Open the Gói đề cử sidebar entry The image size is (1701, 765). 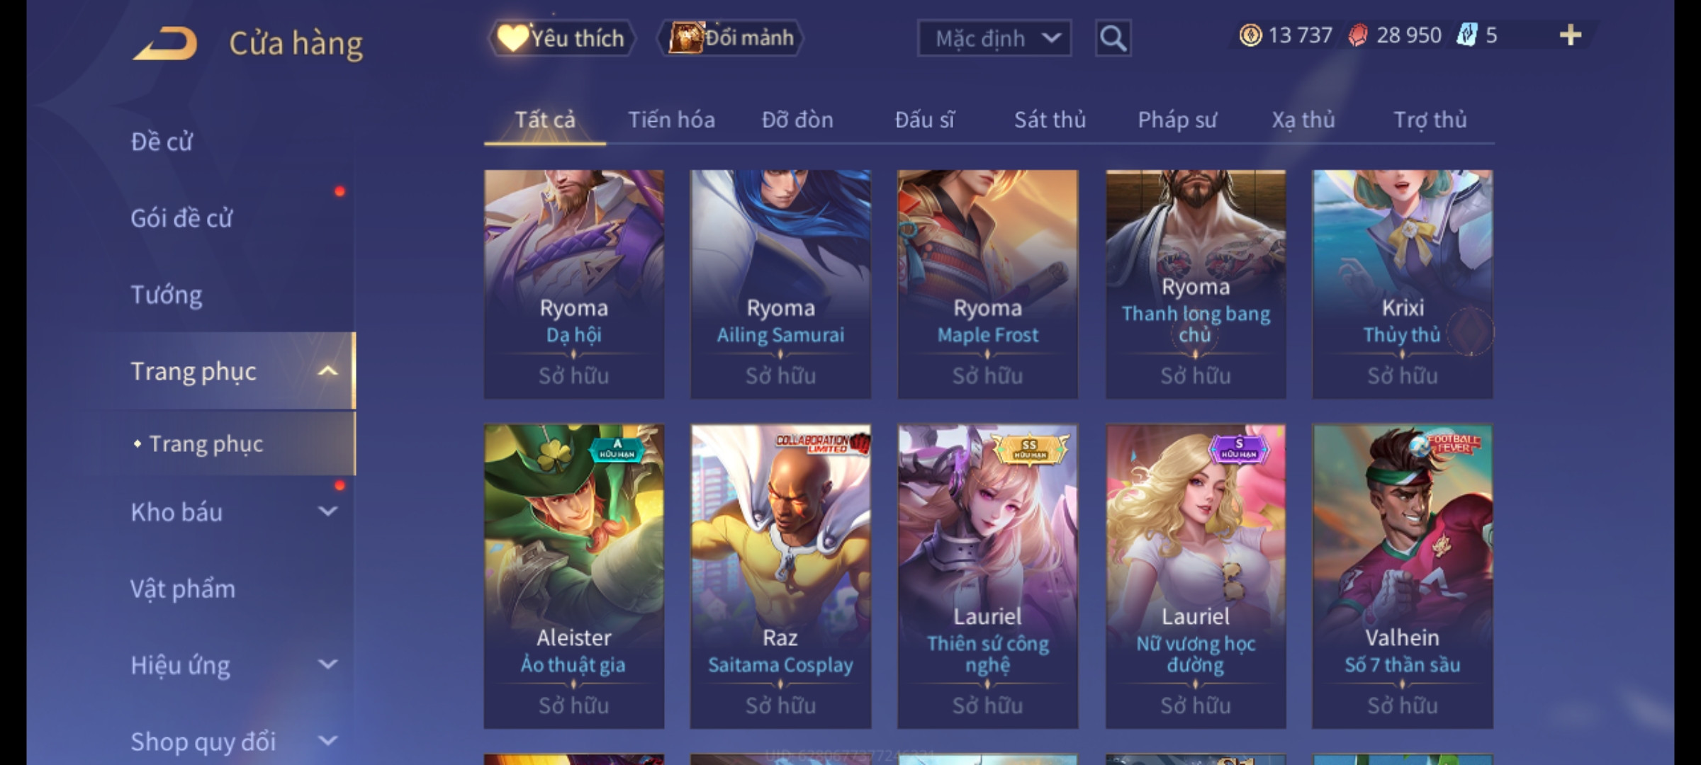tap(181, 218)
